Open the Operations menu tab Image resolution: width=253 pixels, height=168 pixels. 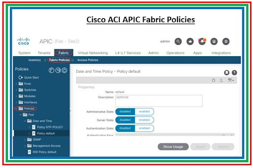pyautogui.click(x=176, y=53)
